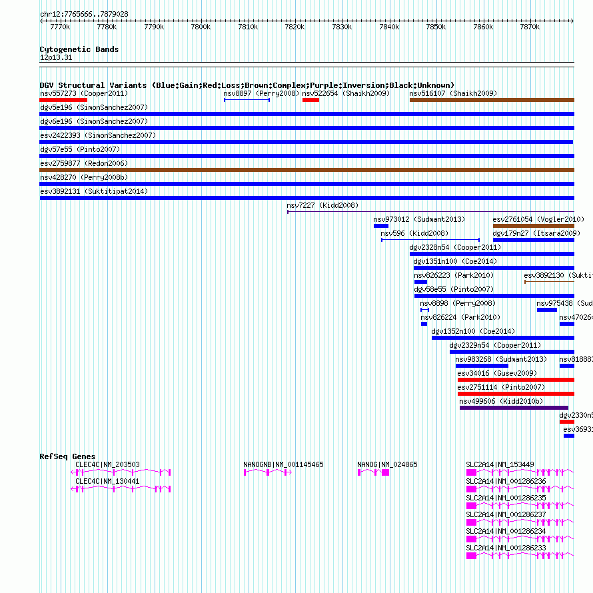Click the red esv34016 loss bar
The image size is (593, 593).
click(516, 380)
